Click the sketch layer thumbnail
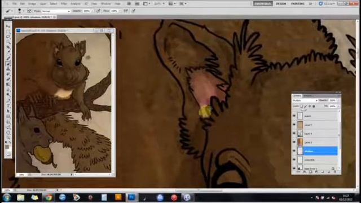This screenshot has width=361, height=203. click(x=300, y=116)
